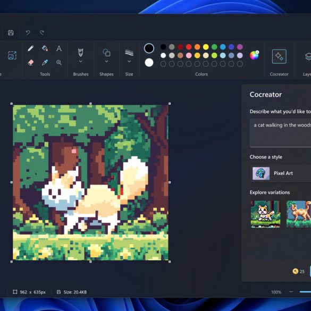The width and height of the screenshot is (311, 311).
Task: Click the zoom out minus button
Action: point(291,292)
